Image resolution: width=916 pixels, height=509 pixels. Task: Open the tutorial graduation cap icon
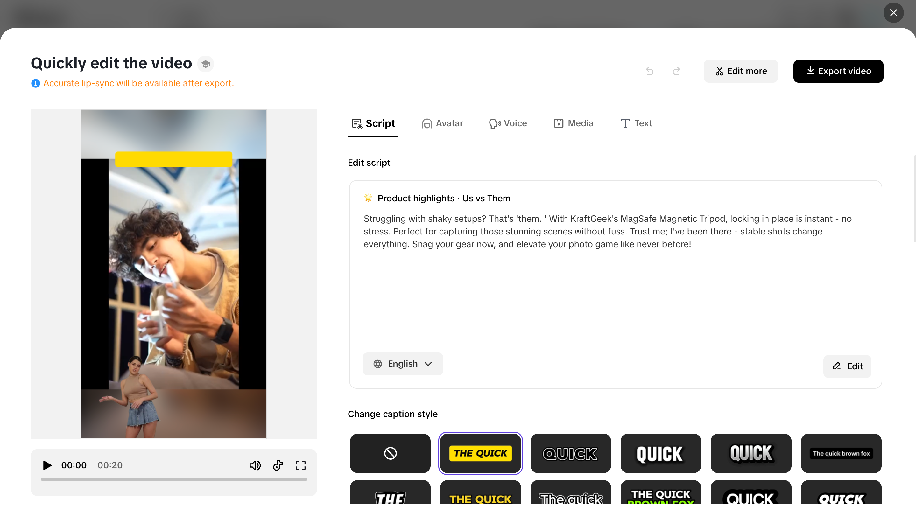click(x=206, y=64)
